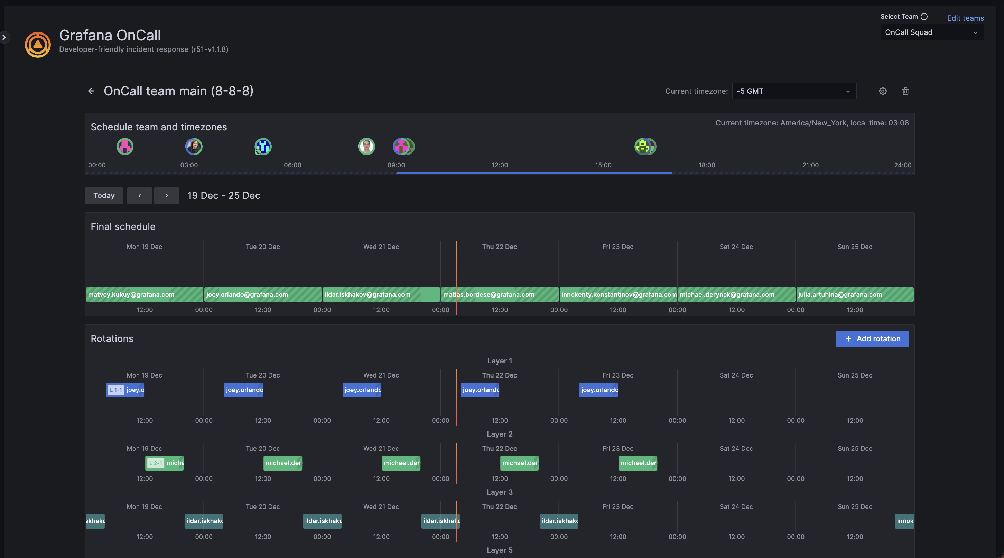Open the -5 GMT timezone dropdown
This screenshot has width=1004, height=558.
click(793, 91)
